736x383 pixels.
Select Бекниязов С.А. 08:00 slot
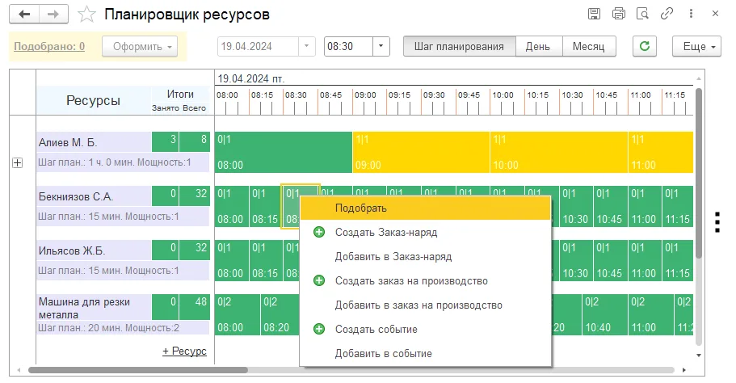click(x=232, y=207)
